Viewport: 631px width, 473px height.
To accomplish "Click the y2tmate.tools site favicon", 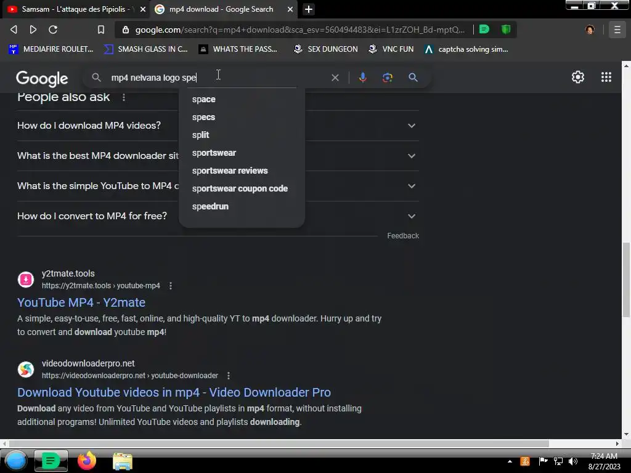I will pyautogui.click(x=26, y=280).
